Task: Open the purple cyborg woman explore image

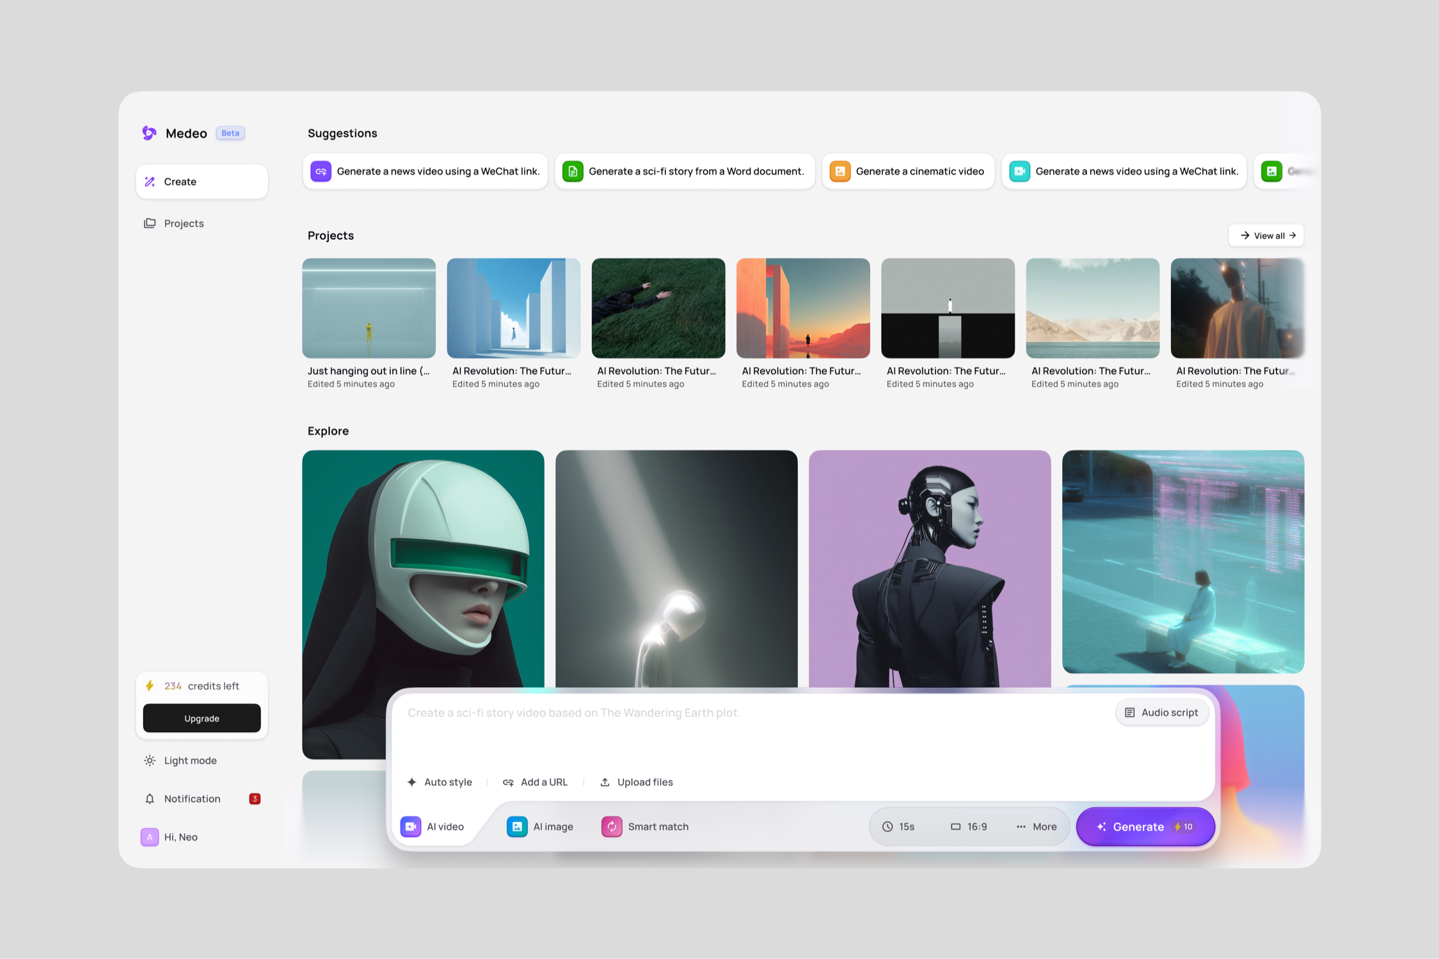Action: pos(930,569)
